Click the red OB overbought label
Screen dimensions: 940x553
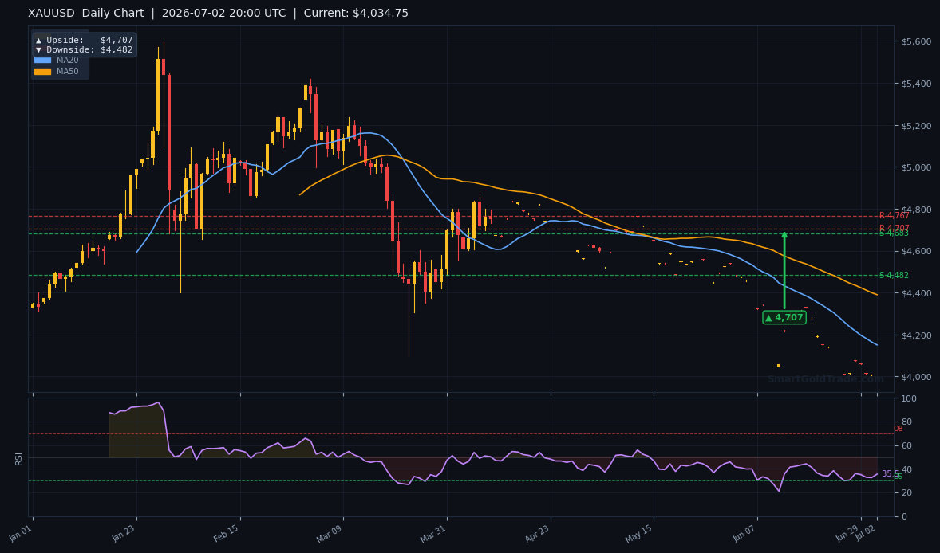click(898, 429)
